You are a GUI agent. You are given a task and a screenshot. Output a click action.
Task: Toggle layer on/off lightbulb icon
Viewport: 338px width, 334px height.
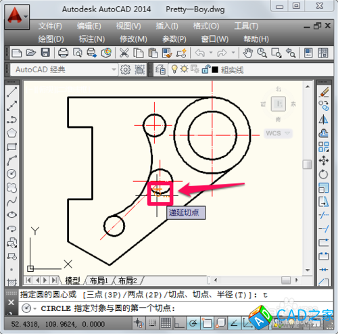click(x=174, y=70)
